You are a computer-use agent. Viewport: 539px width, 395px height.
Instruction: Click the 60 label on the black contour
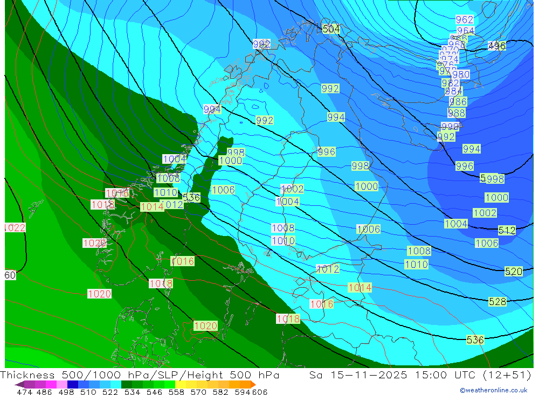(10, 275)
